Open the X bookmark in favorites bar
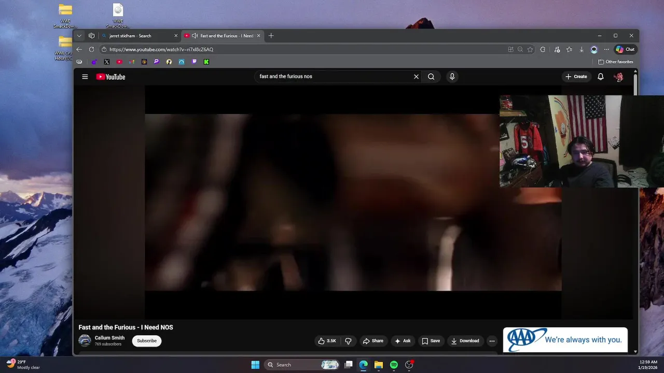Image resolution: width=664 pixels, height=373 pixels. click(x=107, y=62)
